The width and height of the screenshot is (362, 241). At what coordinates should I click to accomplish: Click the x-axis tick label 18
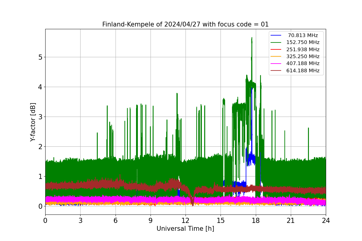256,220
